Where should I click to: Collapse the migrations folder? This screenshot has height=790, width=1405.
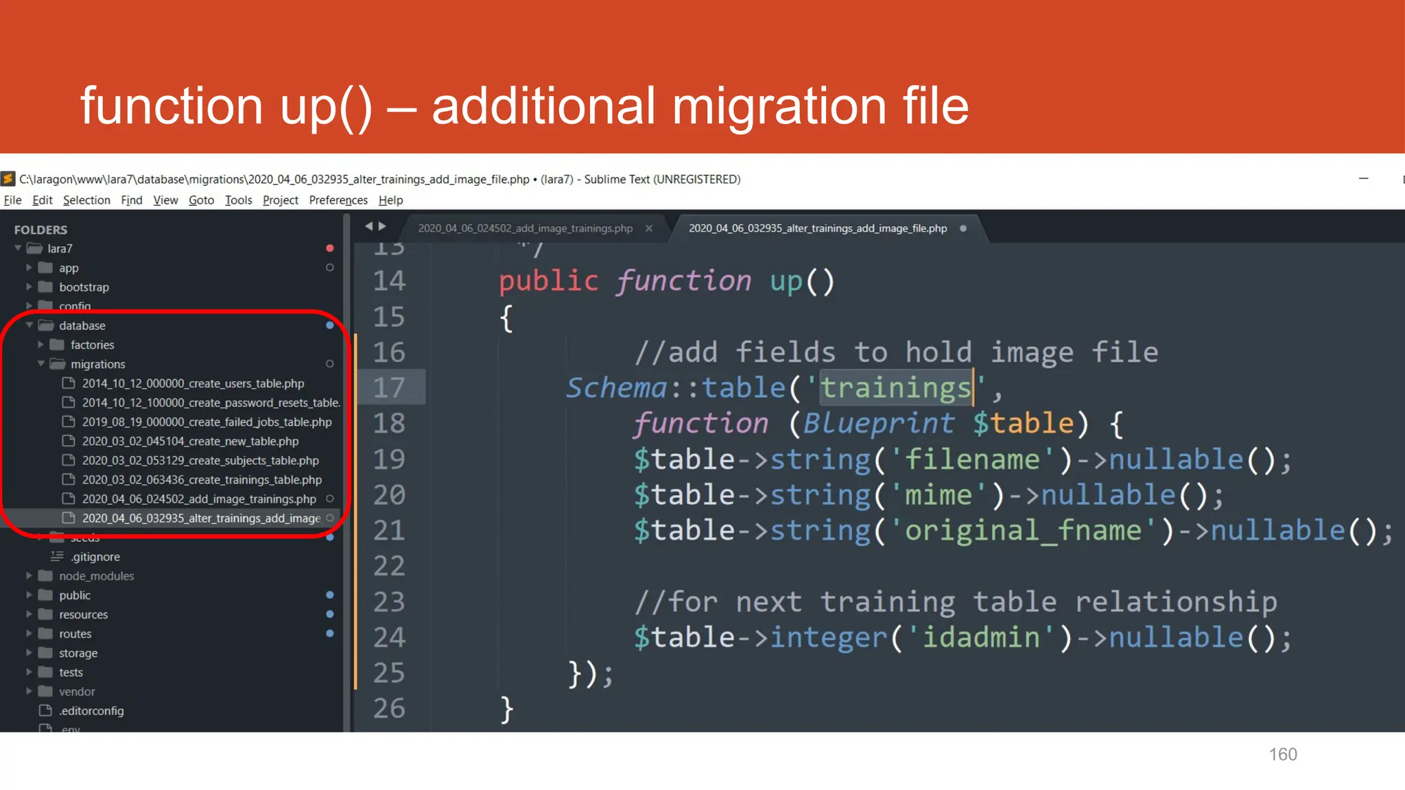click(x=41, y=363)
